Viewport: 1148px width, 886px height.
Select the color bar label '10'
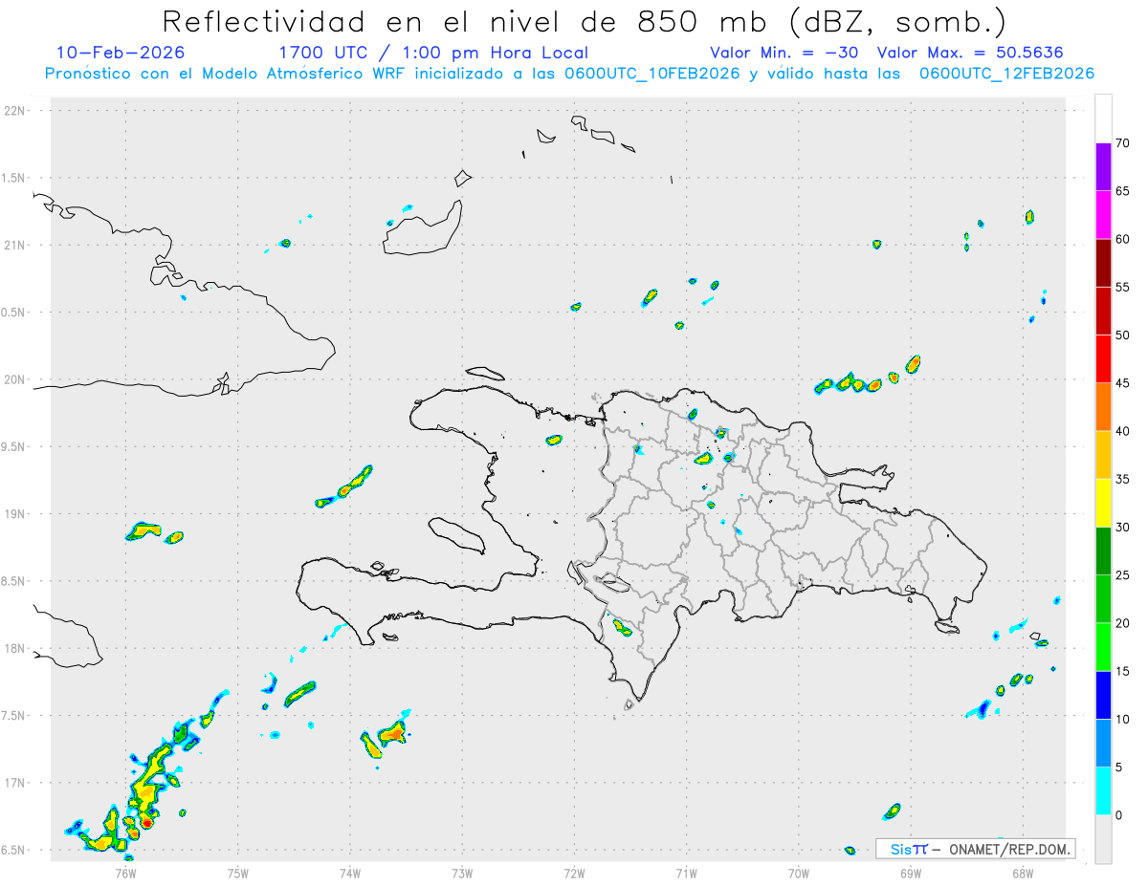click(1123, 720)
